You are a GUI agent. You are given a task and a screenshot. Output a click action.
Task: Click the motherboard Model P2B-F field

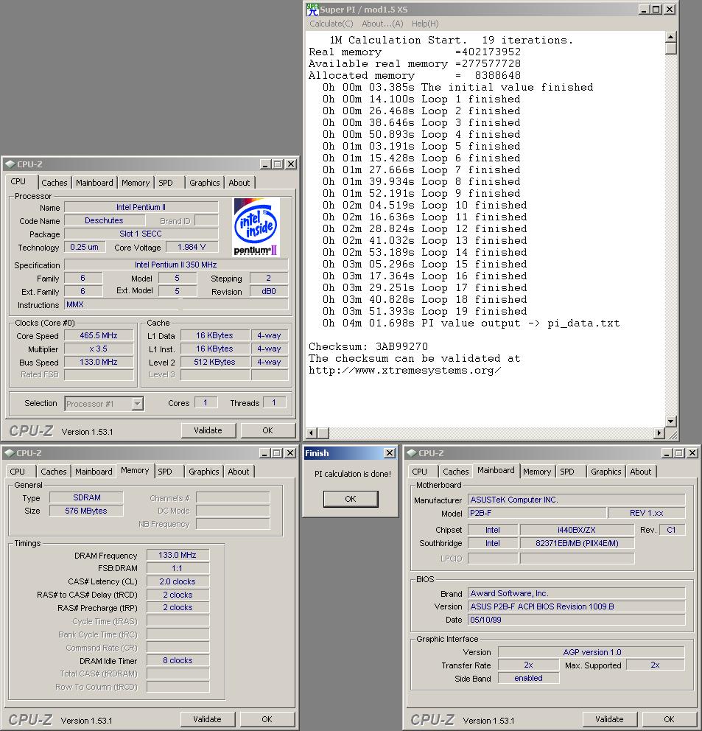[x=537, y=514]
